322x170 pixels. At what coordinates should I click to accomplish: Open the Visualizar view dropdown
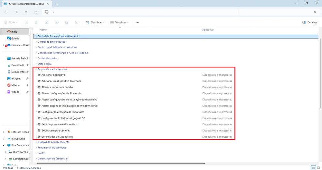(119, 22)
